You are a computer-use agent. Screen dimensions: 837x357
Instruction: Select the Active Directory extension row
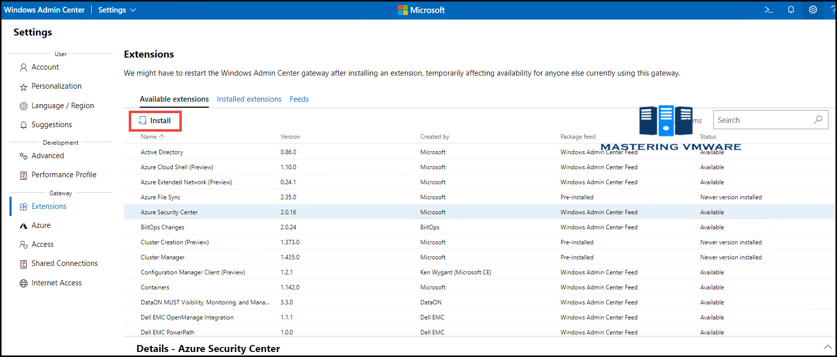point(480,152)
